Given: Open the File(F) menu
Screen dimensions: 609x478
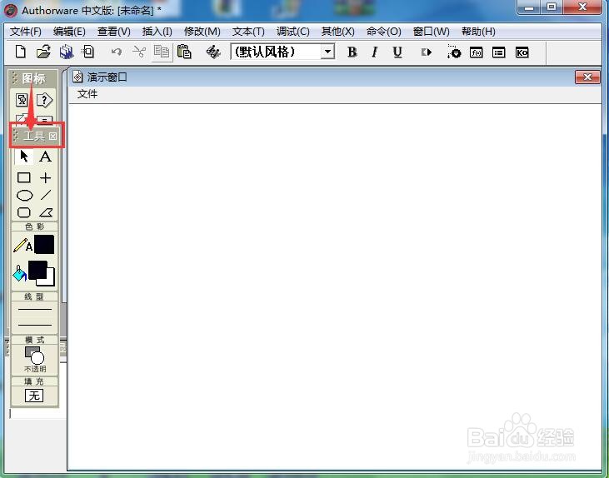Looking at the screenshot, I should (26, 32).
